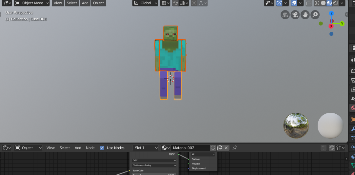Open the shader editor Node menu

point(90,148)
